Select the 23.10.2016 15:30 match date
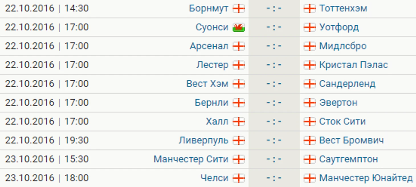416x187 pixels. 47,159
